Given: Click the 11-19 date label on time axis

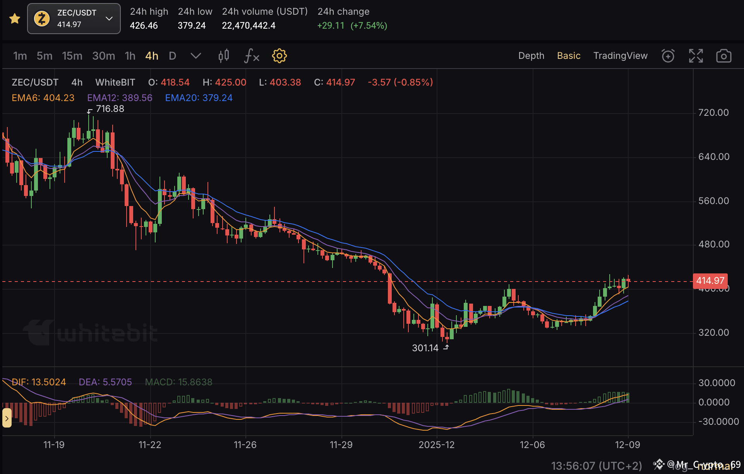Looking at the screenshot, I should tap(54, 445).
